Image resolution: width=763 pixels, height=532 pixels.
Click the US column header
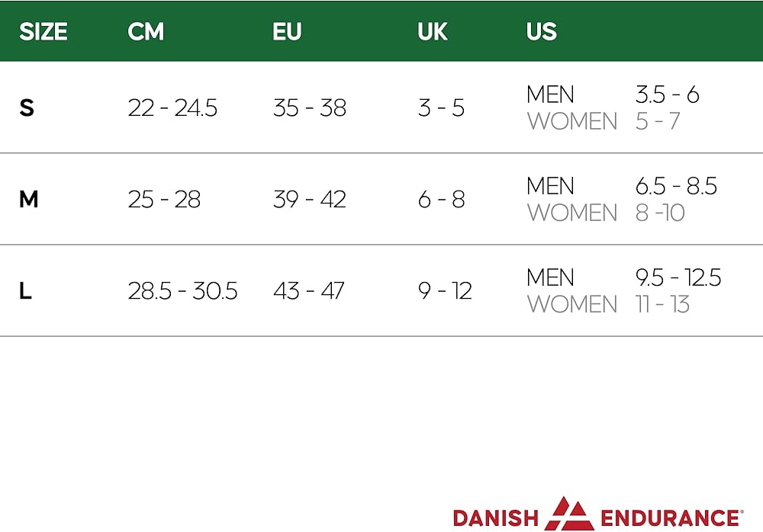click(x=541, y=32)
